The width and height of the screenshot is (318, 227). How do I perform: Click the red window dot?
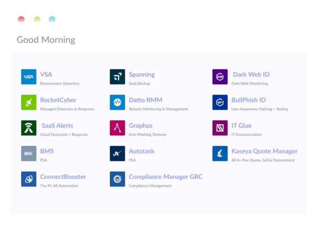[x=21, y=19]
